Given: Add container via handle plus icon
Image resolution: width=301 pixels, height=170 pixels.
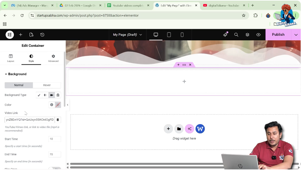Looking at the screenshot, I should click(x=178, y=65).
